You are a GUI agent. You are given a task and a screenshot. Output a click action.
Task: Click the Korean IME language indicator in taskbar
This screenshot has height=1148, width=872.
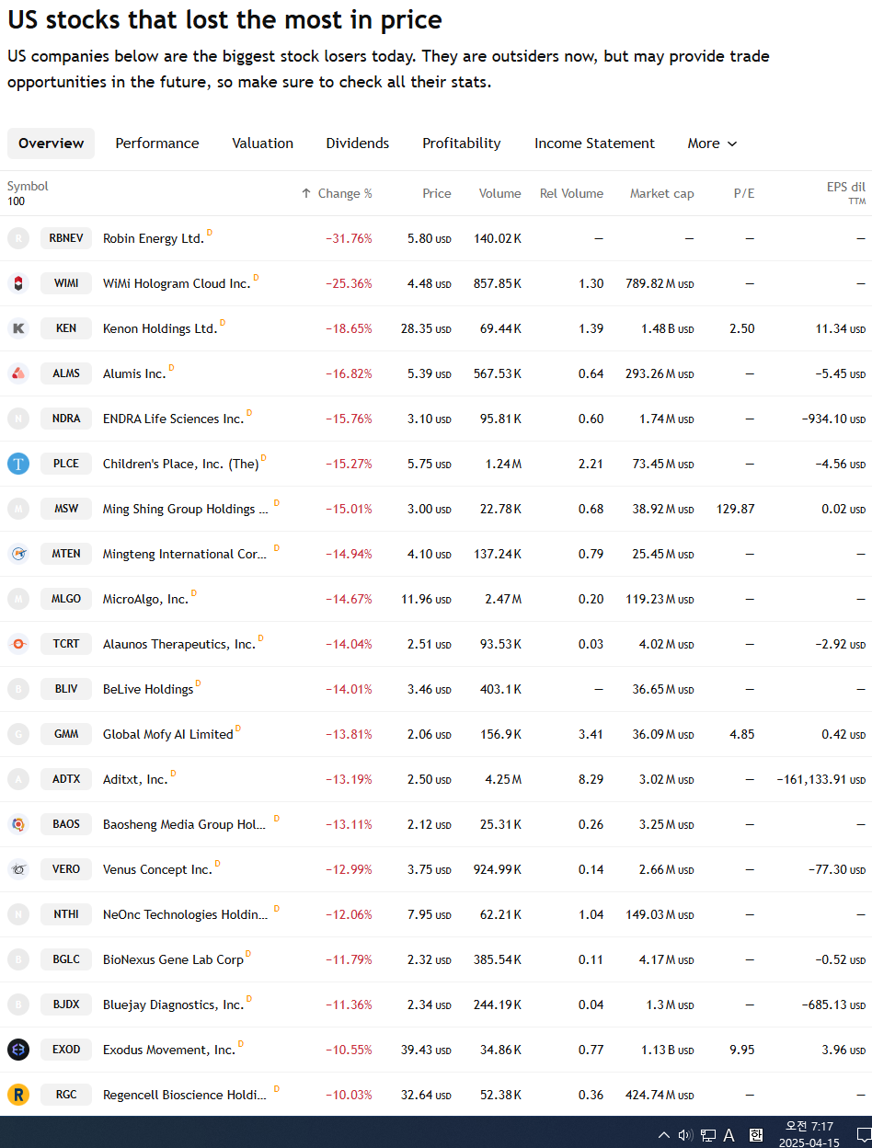point(756,1135)
